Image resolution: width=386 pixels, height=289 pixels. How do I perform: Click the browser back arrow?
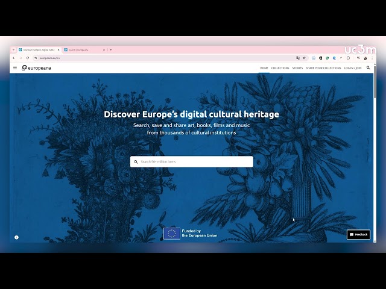point(14,58)
